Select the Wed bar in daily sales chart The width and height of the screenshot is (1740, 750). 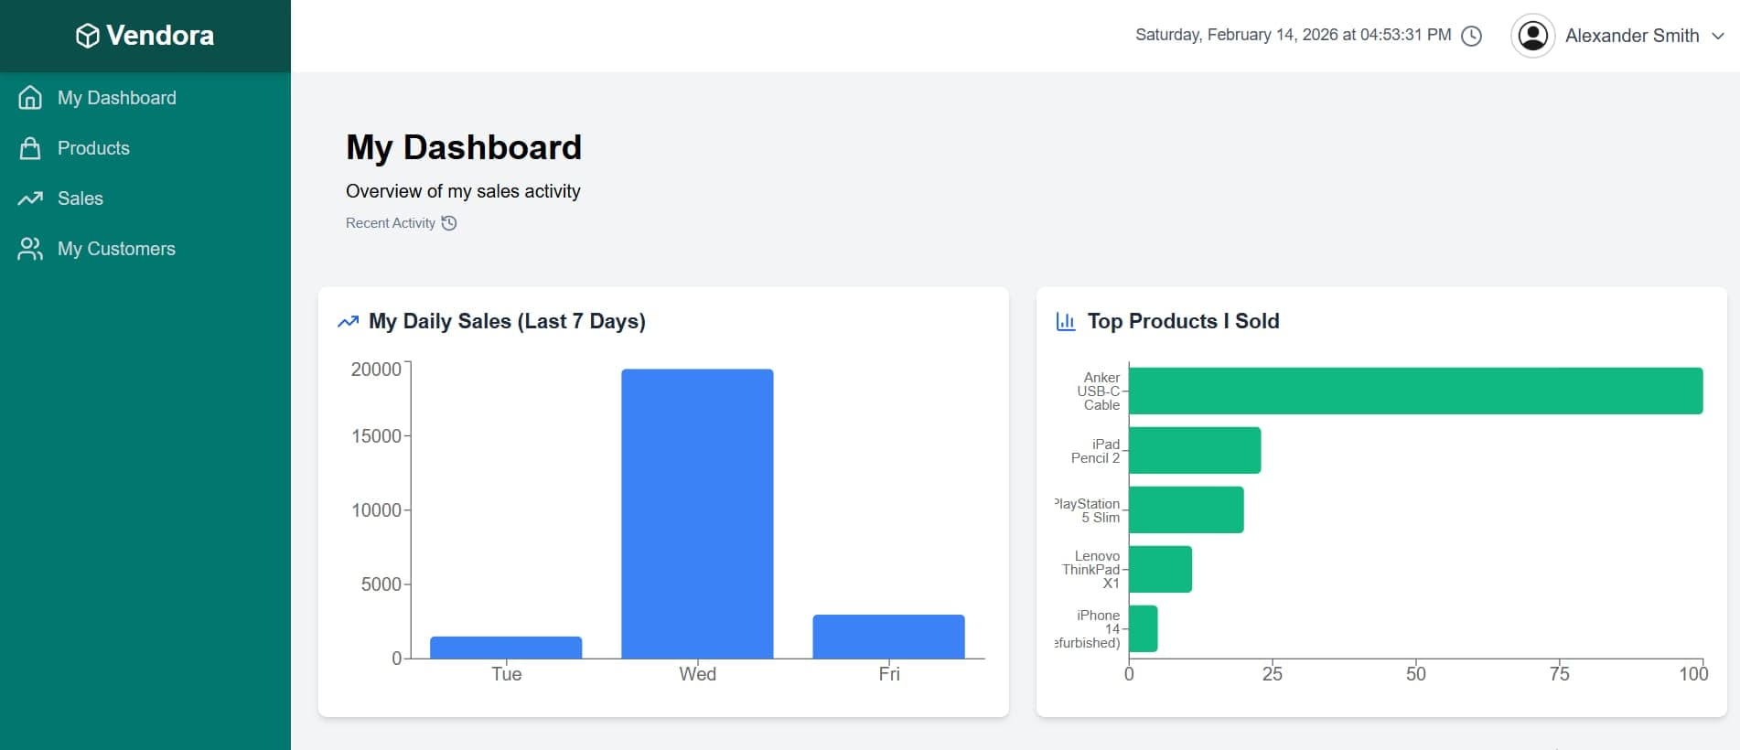coord(697,514)
